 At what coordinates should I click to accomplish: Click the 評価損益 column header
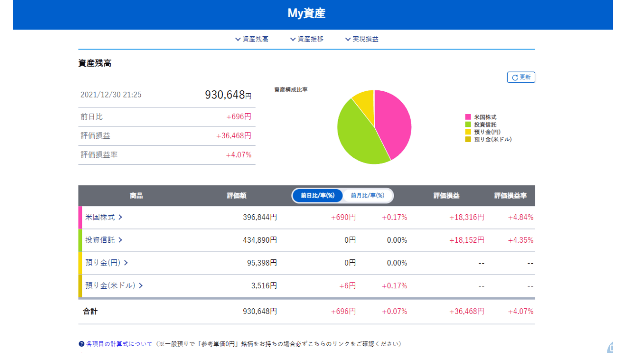click(446, 196)
